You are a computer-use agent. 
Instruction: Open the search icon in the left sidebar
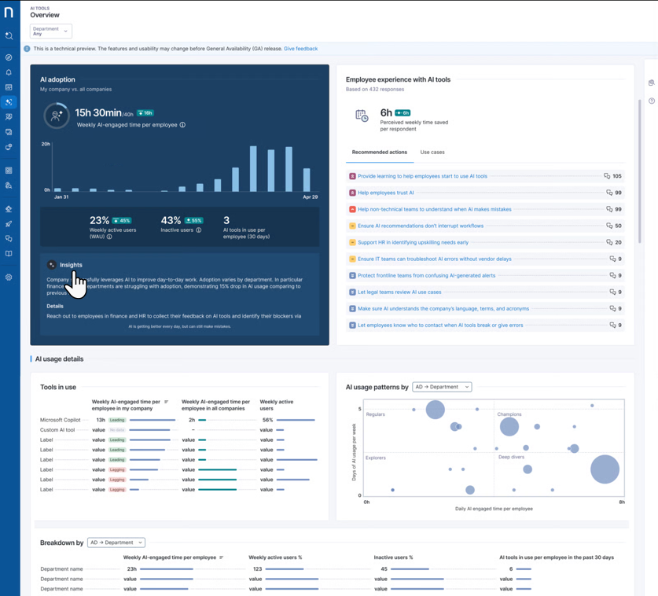[9, 35]
